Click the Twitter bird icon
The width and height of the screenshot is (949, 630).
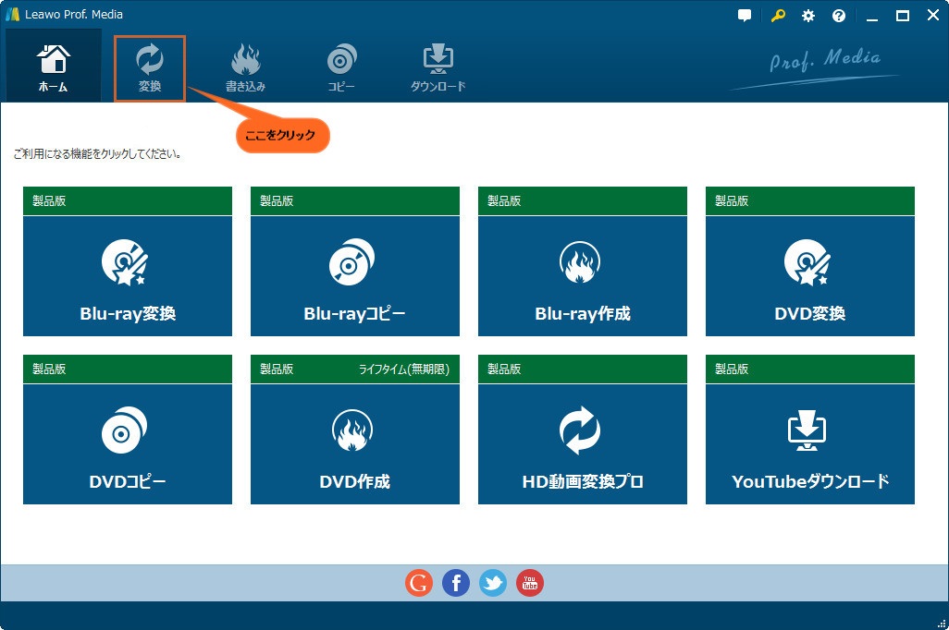coord(492,582)
